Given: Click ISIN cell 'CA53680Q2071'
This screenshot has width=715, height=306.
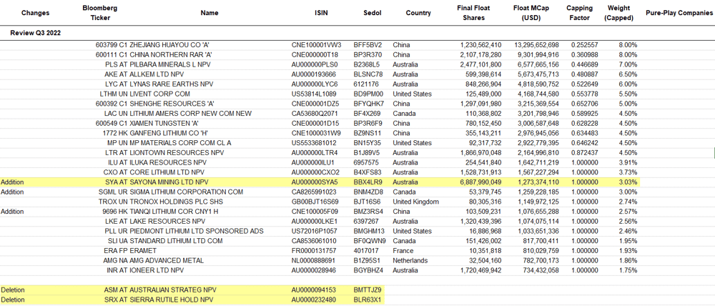Looking at the screenshot, I should click(315, 114).
